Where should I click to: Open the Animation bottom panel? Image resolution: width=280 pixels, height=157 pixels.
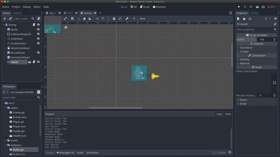[92, 153]
